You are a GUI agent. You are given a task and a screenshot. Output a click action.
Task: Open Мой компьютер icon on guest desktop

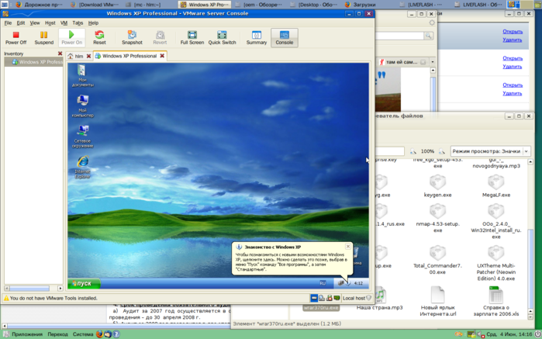pos(83,106)
